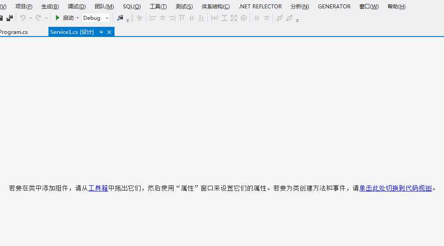Start debugging with the 启动 button

[x=64, y=18]
